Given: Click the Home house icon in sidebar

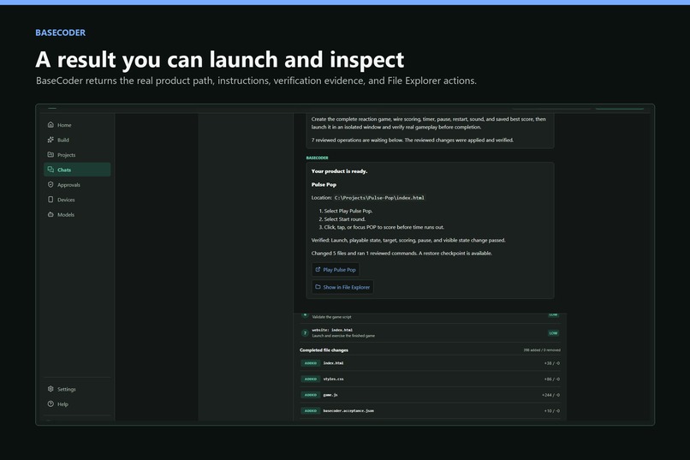Looking at the screenshot, I should pyautogui.click(x=51, y=124).
